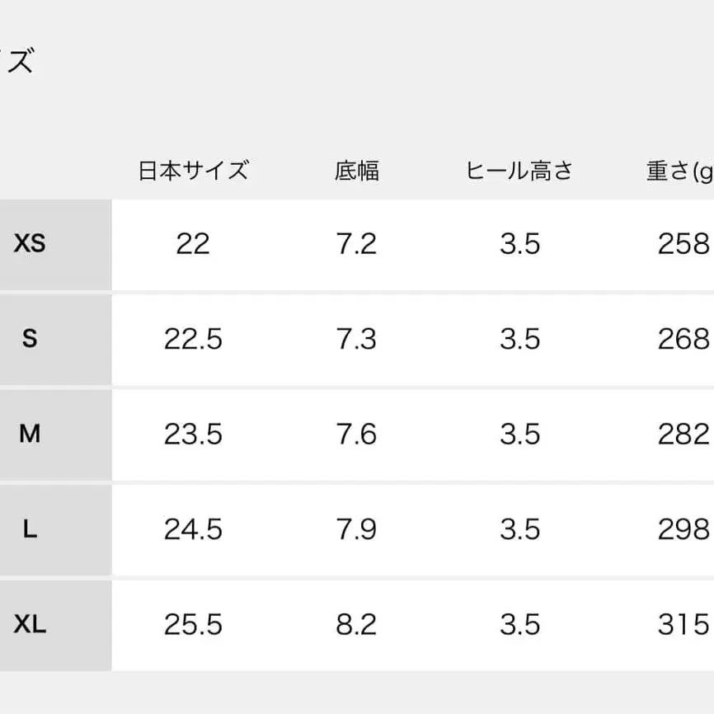Select the Japan size value 22.5
714x714 pixels.
click(193, 339)
